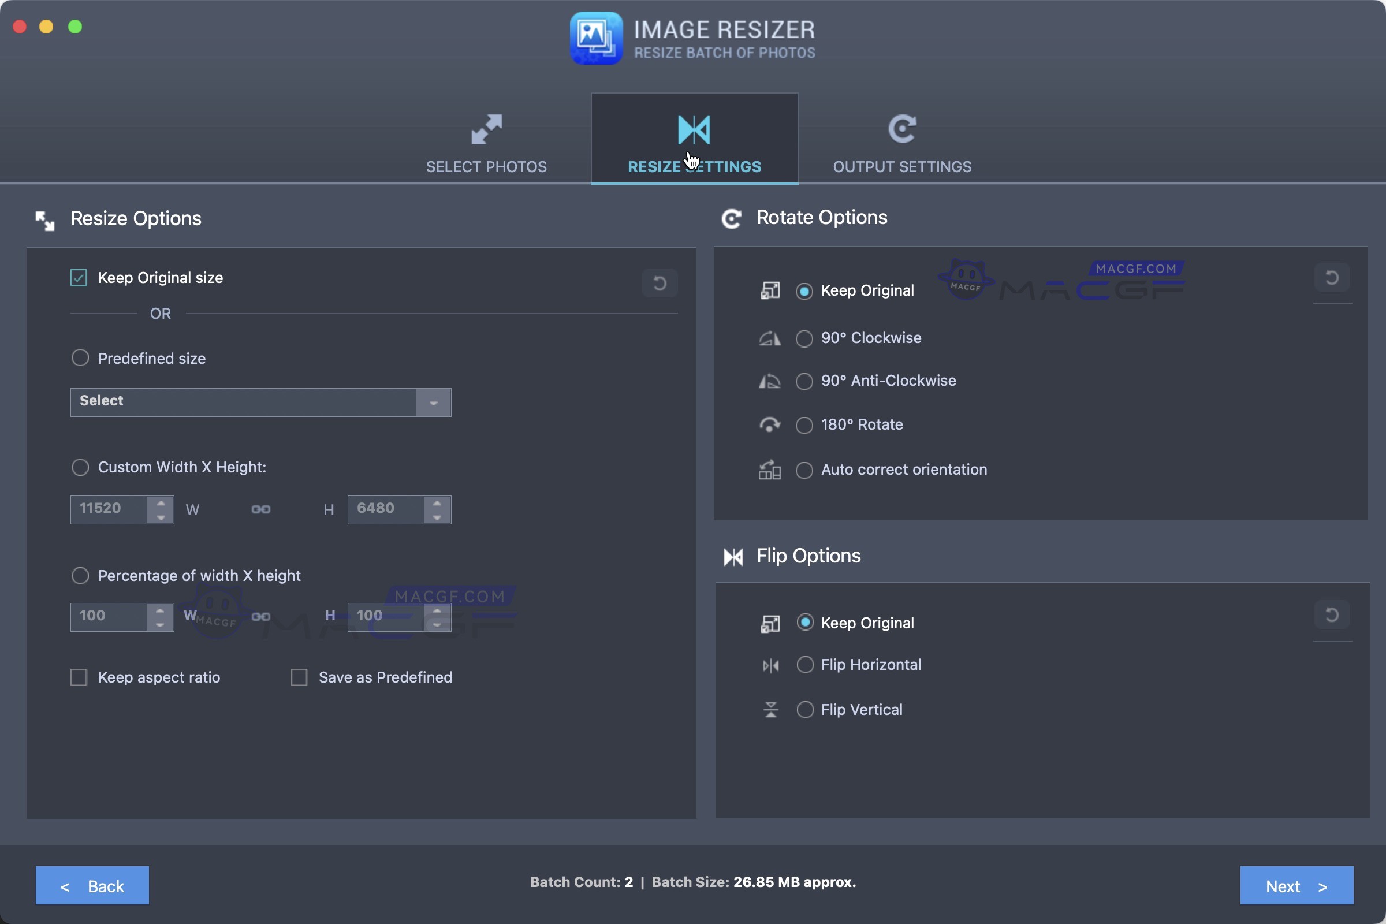
Task: Click the reset icon in Rotate Options
Action: click(x=1333, y=278)
